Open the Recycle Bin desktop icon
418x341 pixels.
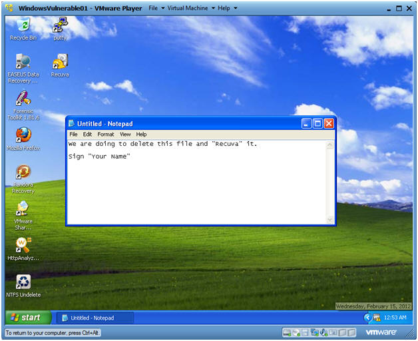[x=23, y=29]
